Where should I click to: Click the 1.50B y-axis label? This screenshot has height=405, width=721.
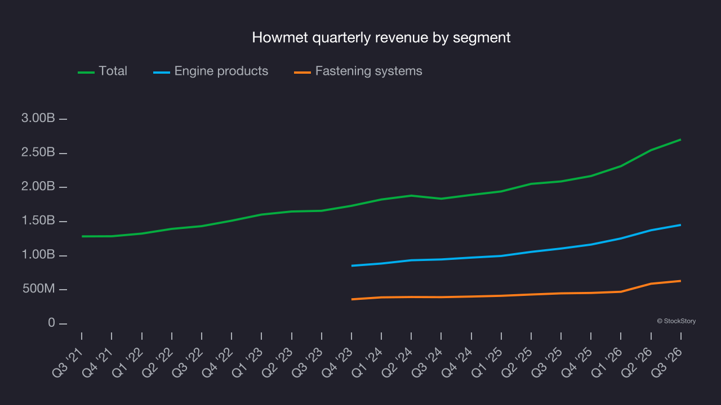pos(38,221)
